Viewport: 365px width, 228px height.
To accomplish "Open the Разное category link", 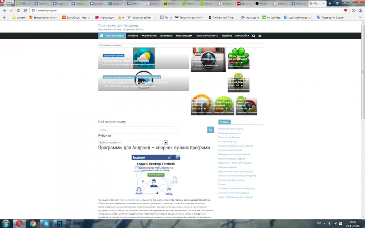I will [x=222, y=184].
